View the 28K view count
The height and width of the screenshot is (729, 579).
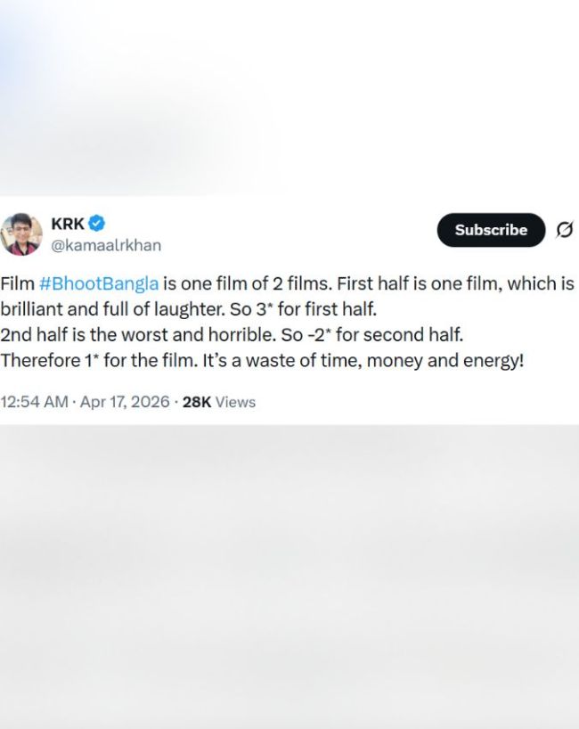coord(196,402)
